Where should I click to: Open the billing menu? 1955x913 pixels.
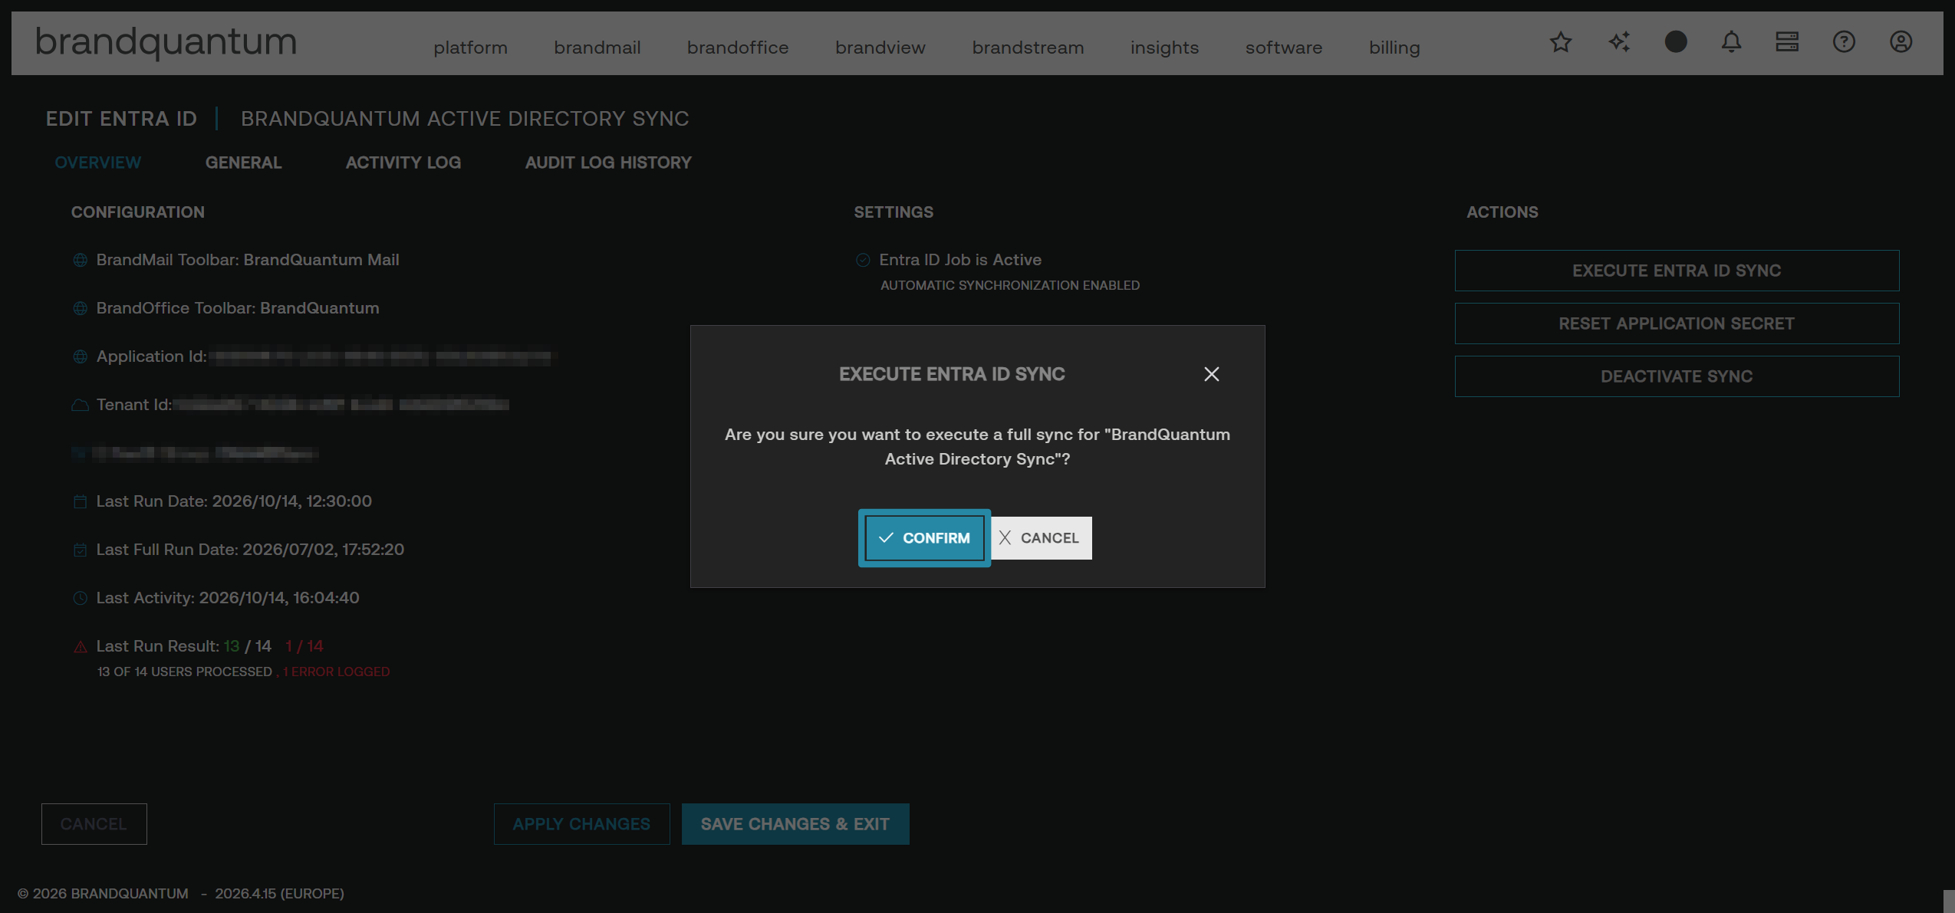pos(1394,48)
